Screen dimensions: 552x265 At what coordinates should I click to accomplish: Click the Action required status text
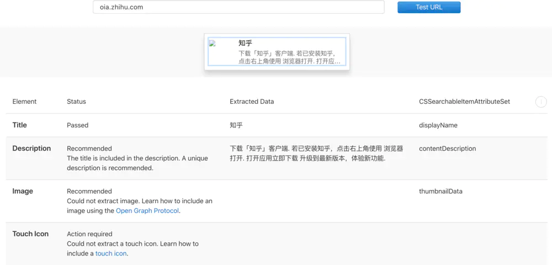[x=90, y=234]
